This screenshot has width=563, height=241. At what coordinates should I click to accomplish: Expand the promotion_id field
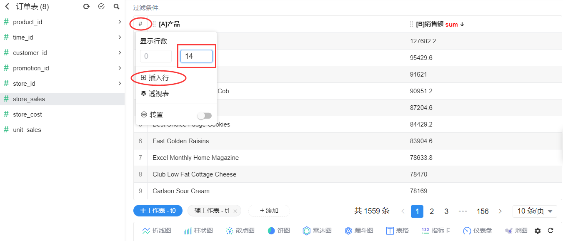(120, 68)
